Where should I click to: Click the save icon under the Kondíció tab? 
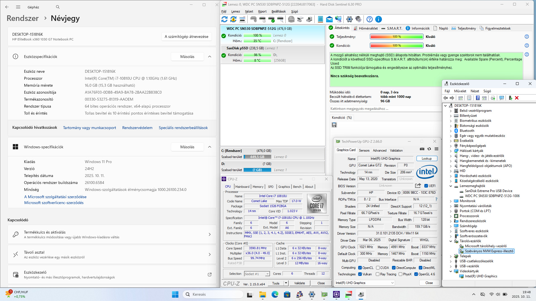point(334,125)
